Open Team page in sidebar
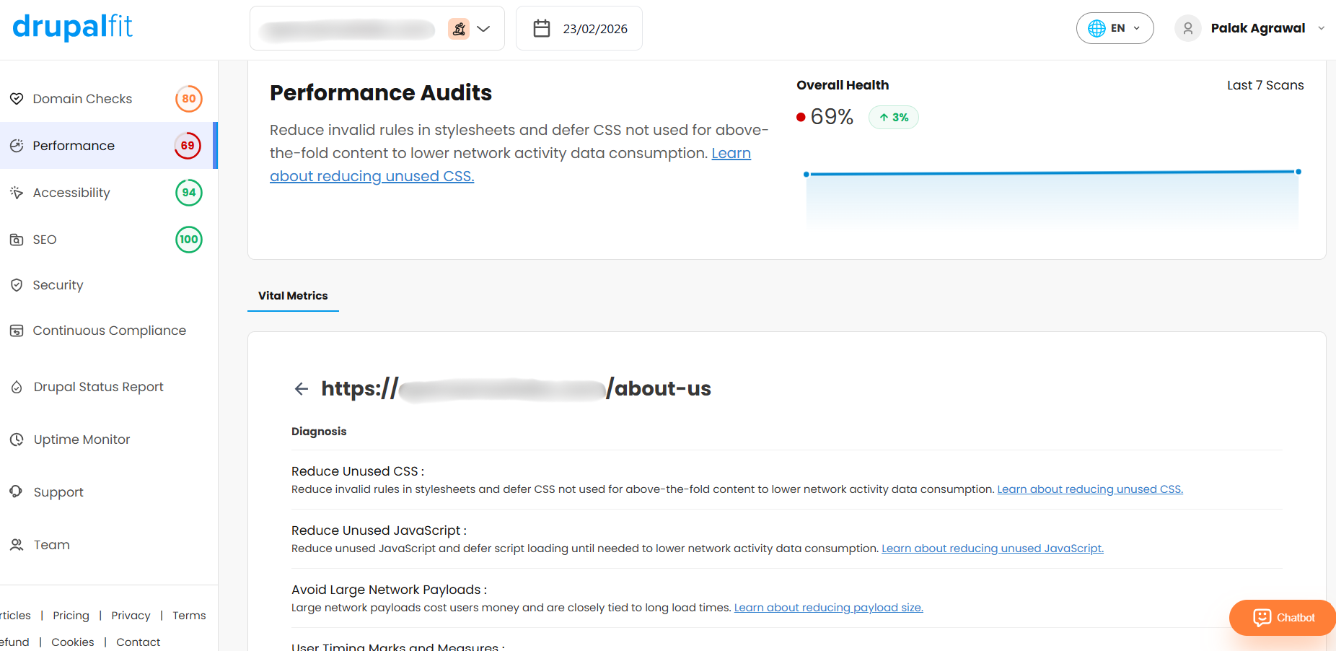This screenshot has height=651, width=1336. pyautogui.click(x=52, y=545)
